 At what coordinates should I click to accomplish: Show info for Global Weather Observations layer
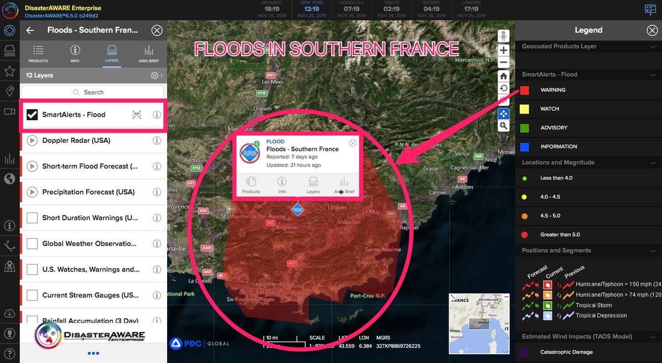click(157, 244)
